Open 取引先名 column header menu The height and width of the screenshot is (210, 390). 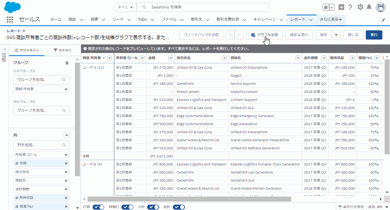(x=224, y=58)
